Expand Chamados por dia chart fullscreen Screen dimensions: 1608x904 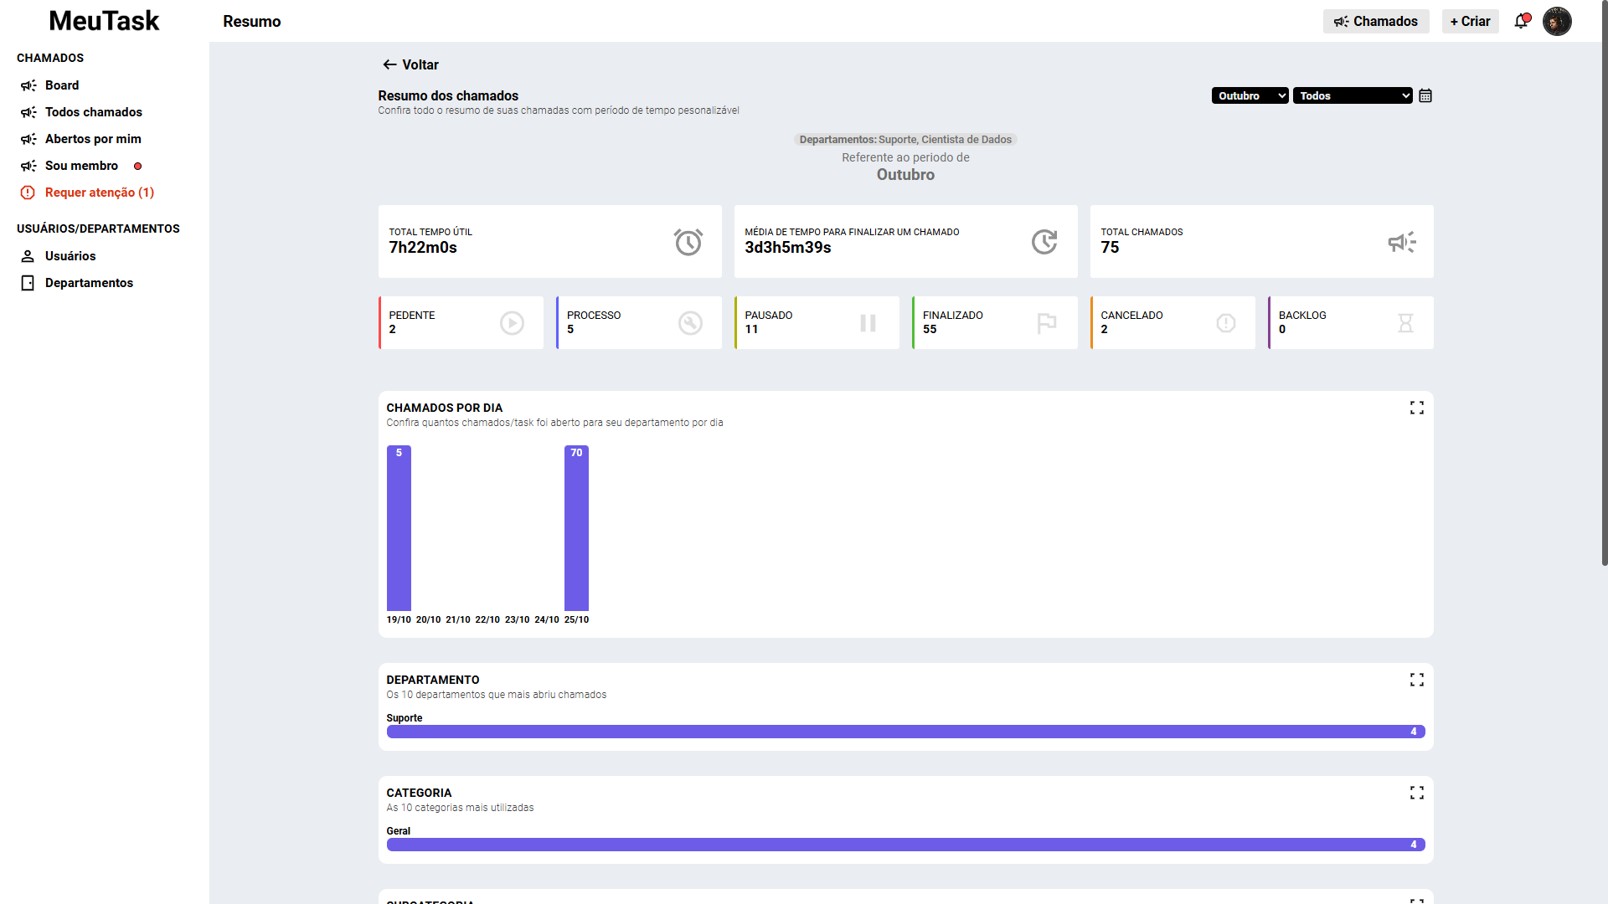coord(1416,408)
